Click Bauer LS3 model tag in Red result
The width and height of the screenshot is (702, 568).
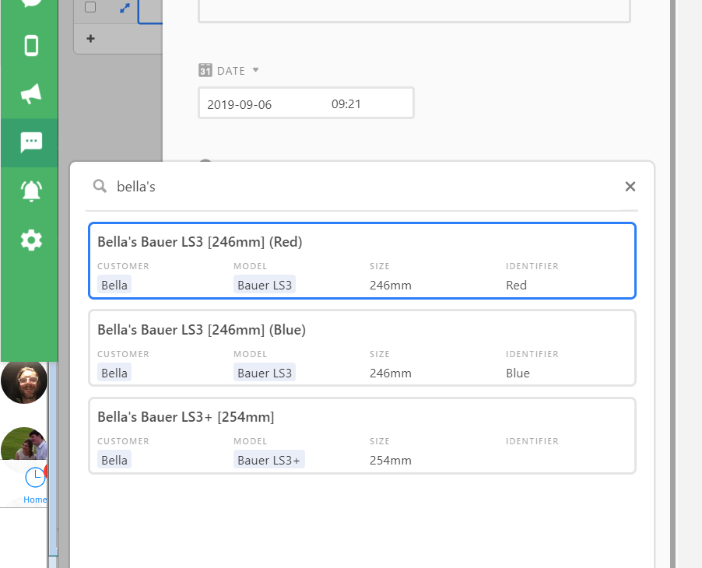tap(265, 285)
